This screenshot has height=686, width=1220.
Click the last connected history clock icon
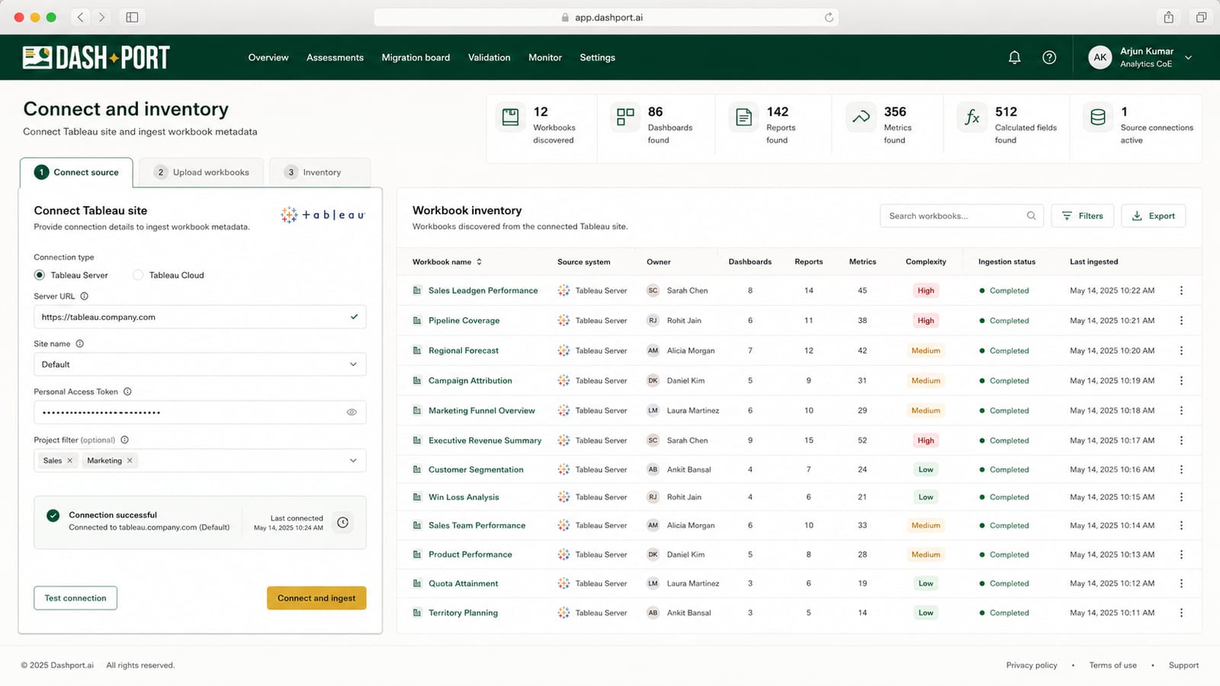pos(343,522)
